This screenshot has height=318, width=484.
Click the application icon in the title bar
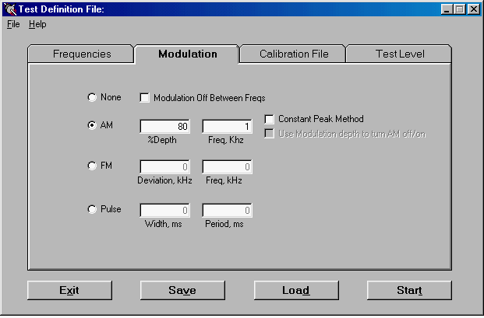9,9
